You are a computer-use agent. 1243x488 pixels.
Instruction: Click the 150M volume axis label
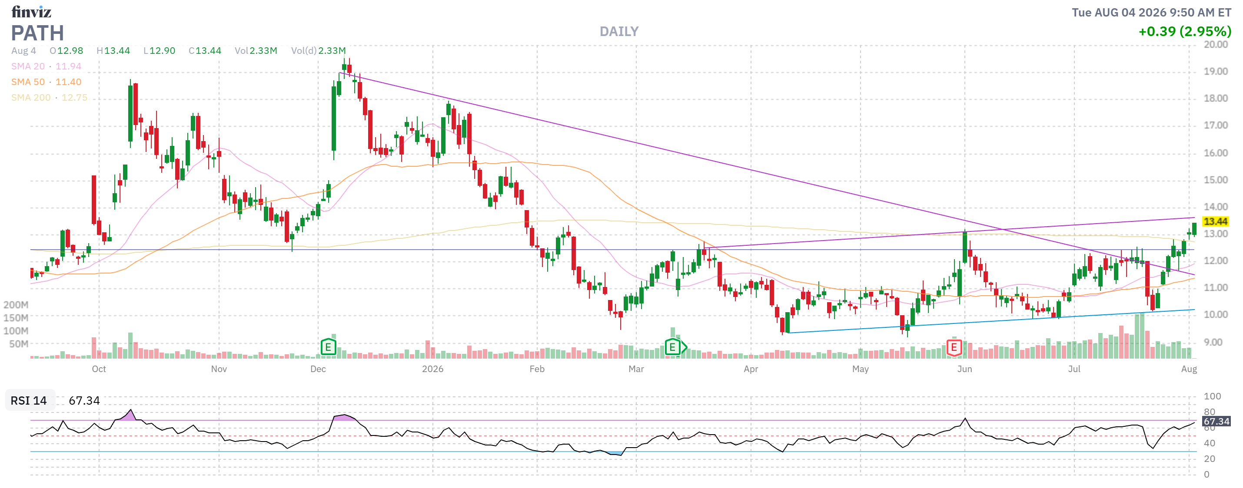click(x=16, y=318)
